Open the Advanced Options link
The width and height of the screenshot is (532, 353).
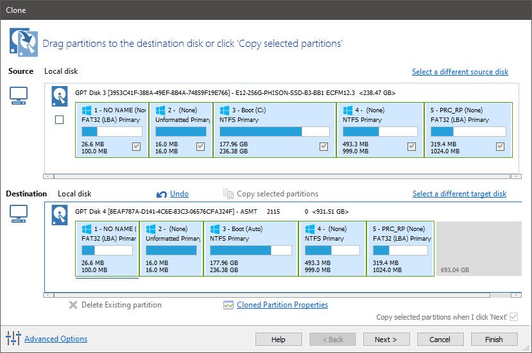point(56,339)
